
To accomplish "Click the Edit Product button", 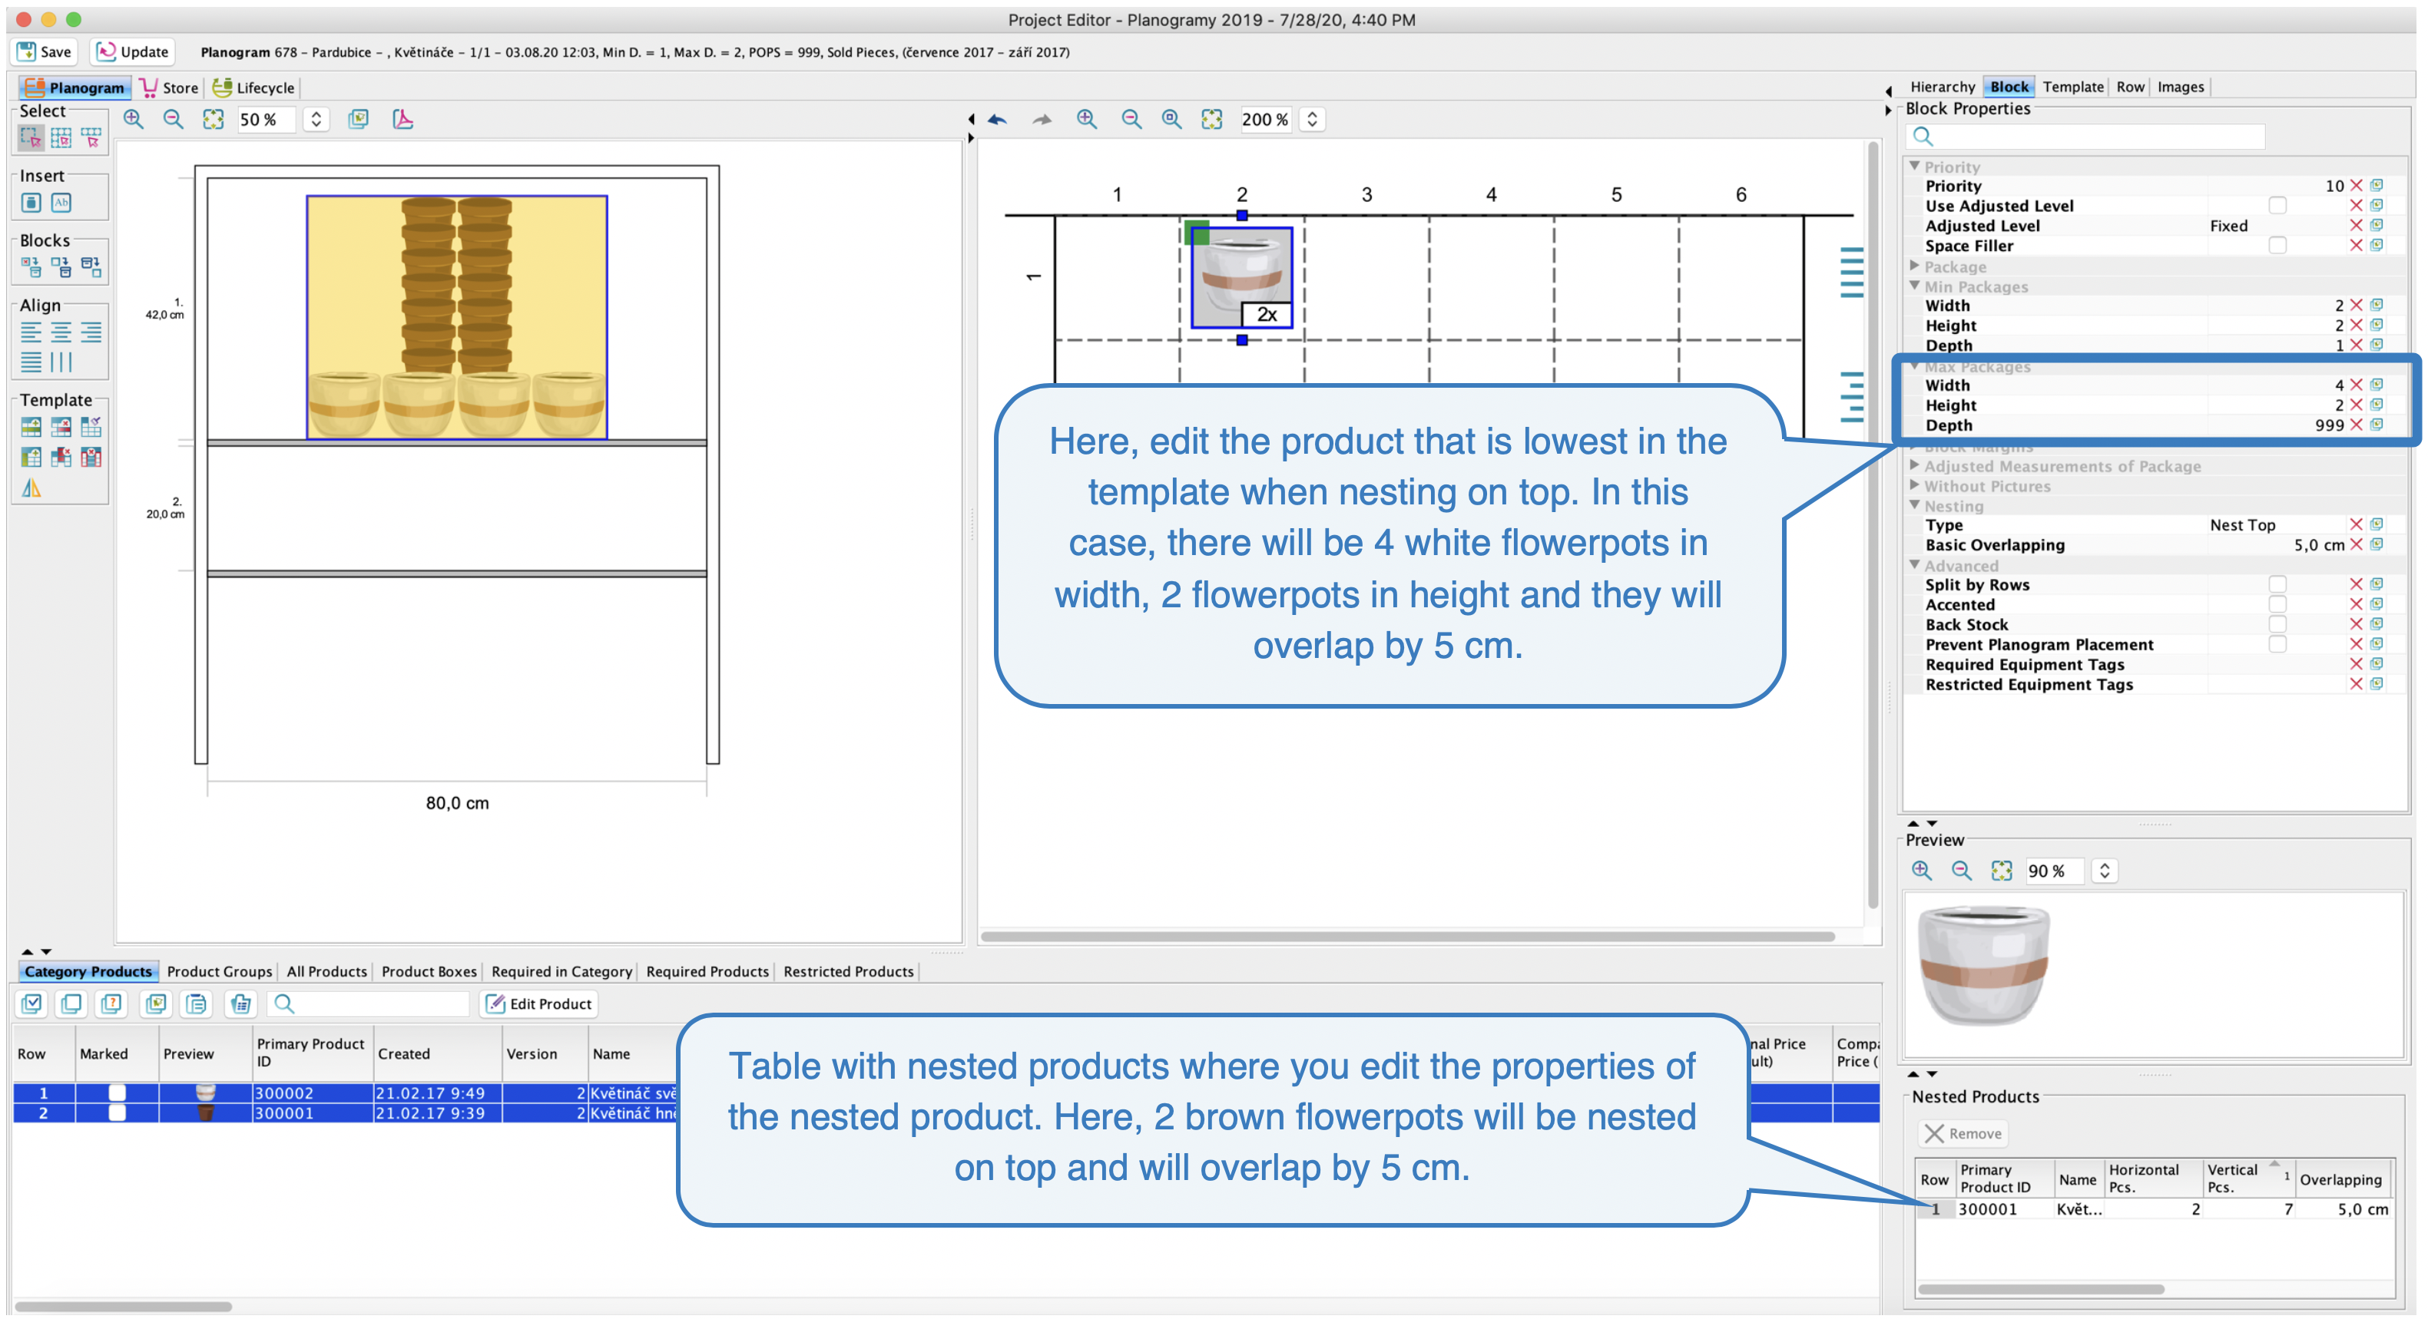I will pos(539,1004).
